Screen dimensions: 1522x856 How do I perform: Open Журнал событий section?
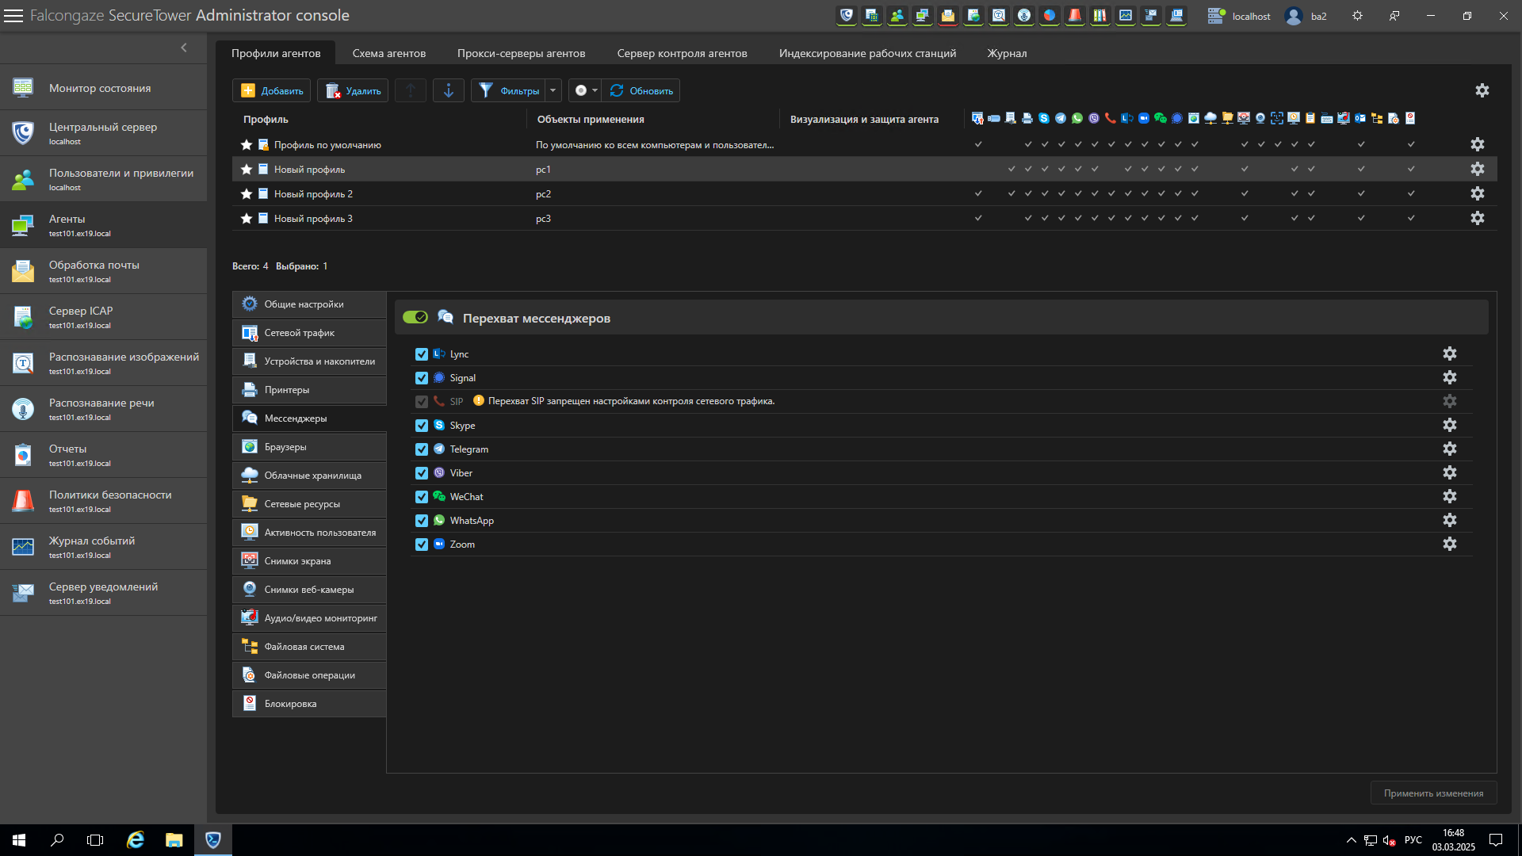[103, 547]
